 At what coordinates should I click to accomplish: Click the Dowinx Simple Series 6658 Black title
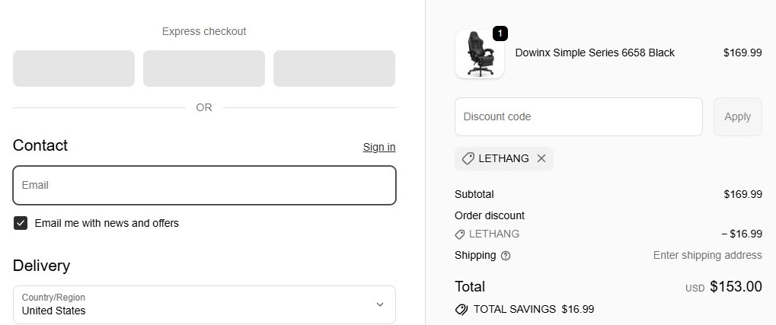pyautogui.click(x=595, y=53)
